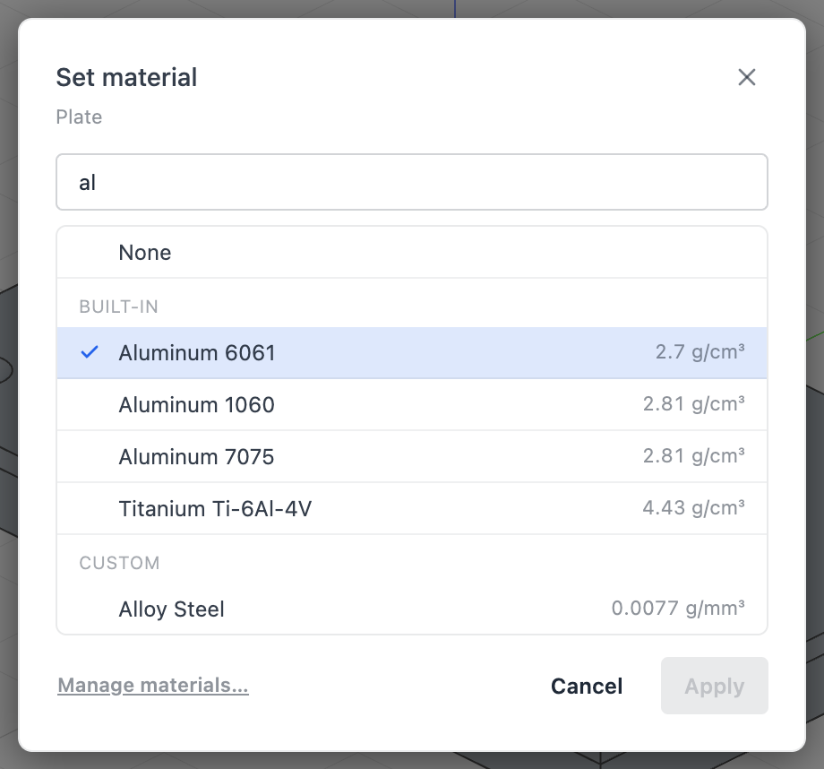This screenshot has height=769, width=824.
Task: Pick Aluminum 7075 material
Action: click(x=412, y=456)
